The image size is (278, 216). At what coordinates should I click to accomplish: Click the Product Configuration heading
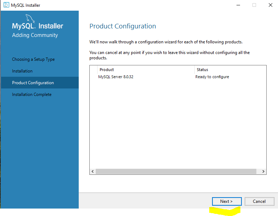coord(123,26)
